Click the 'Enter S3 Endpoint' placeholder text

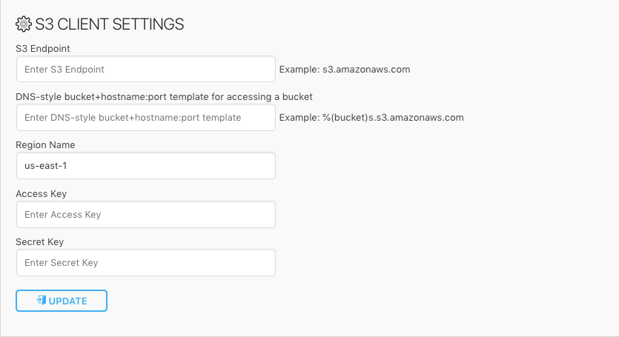(64, 70)
